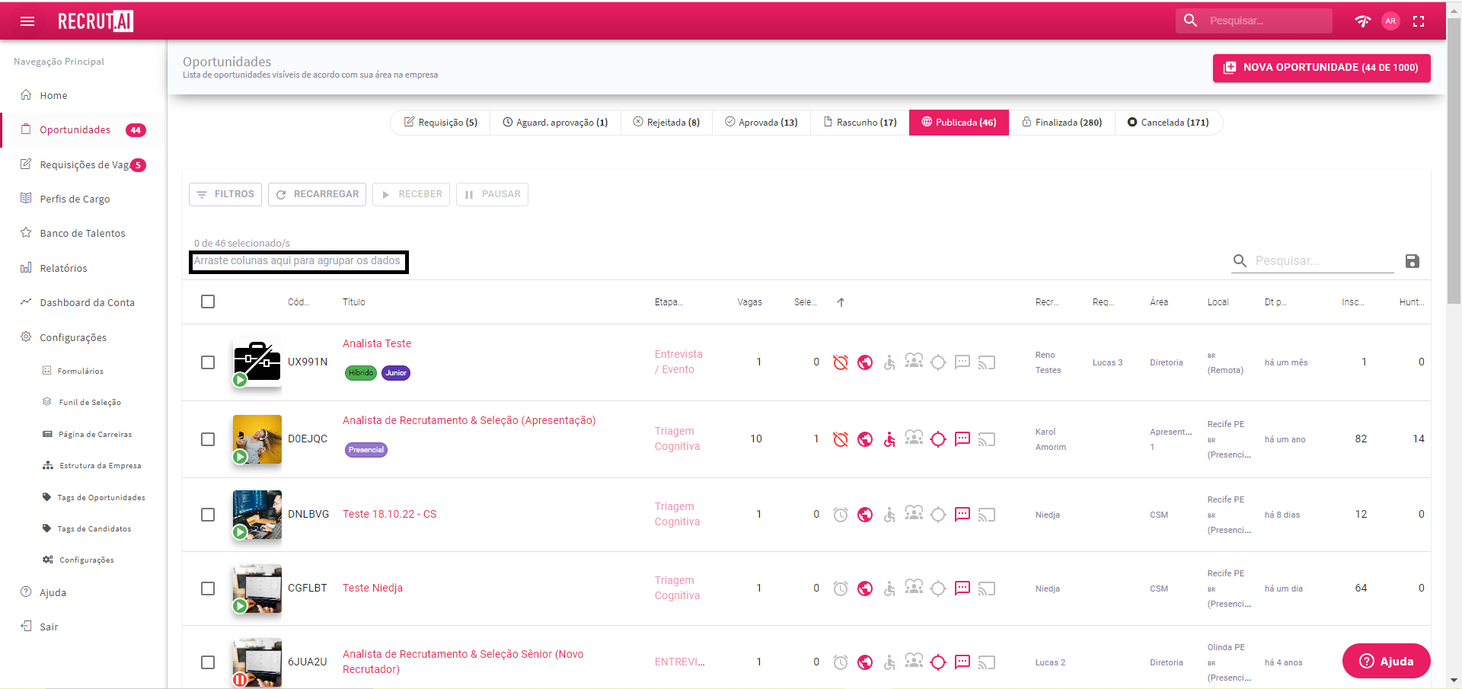1462x689 pixels.
Task: Open the AR user avatar menu
Action: pos(1390,21)
